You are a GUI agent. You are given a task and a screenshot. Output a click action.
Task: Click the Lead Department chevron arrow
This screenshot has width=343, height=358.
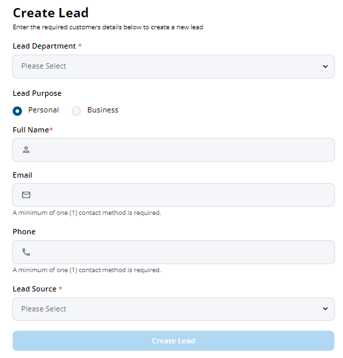point(325,67)
